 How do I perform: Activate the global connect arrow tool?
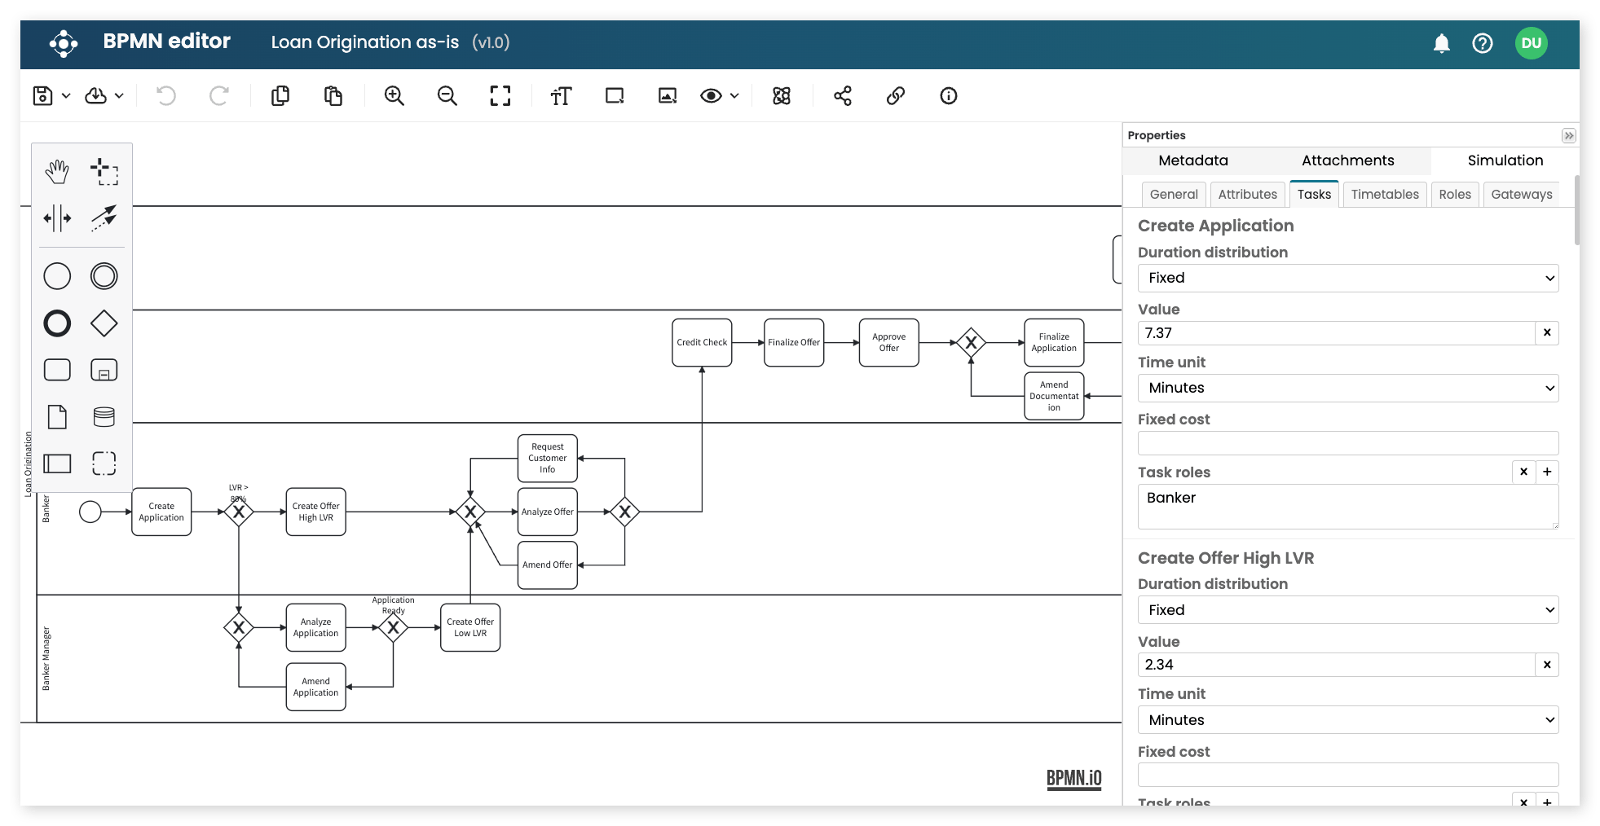(x=104, y=218)
